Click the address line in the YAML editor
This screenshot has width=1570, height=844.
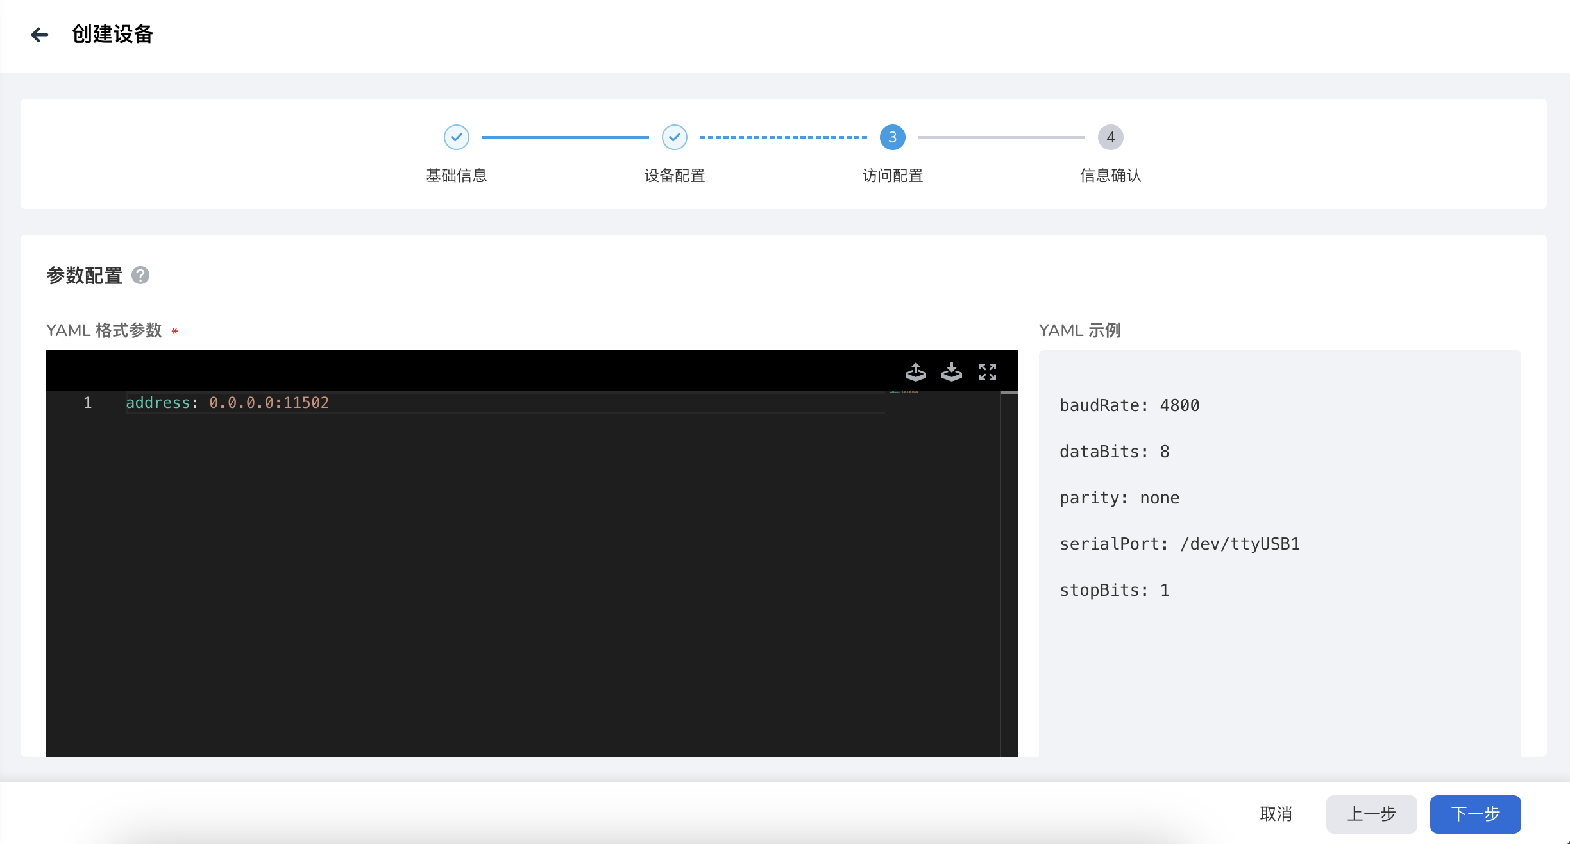[228, 402]
